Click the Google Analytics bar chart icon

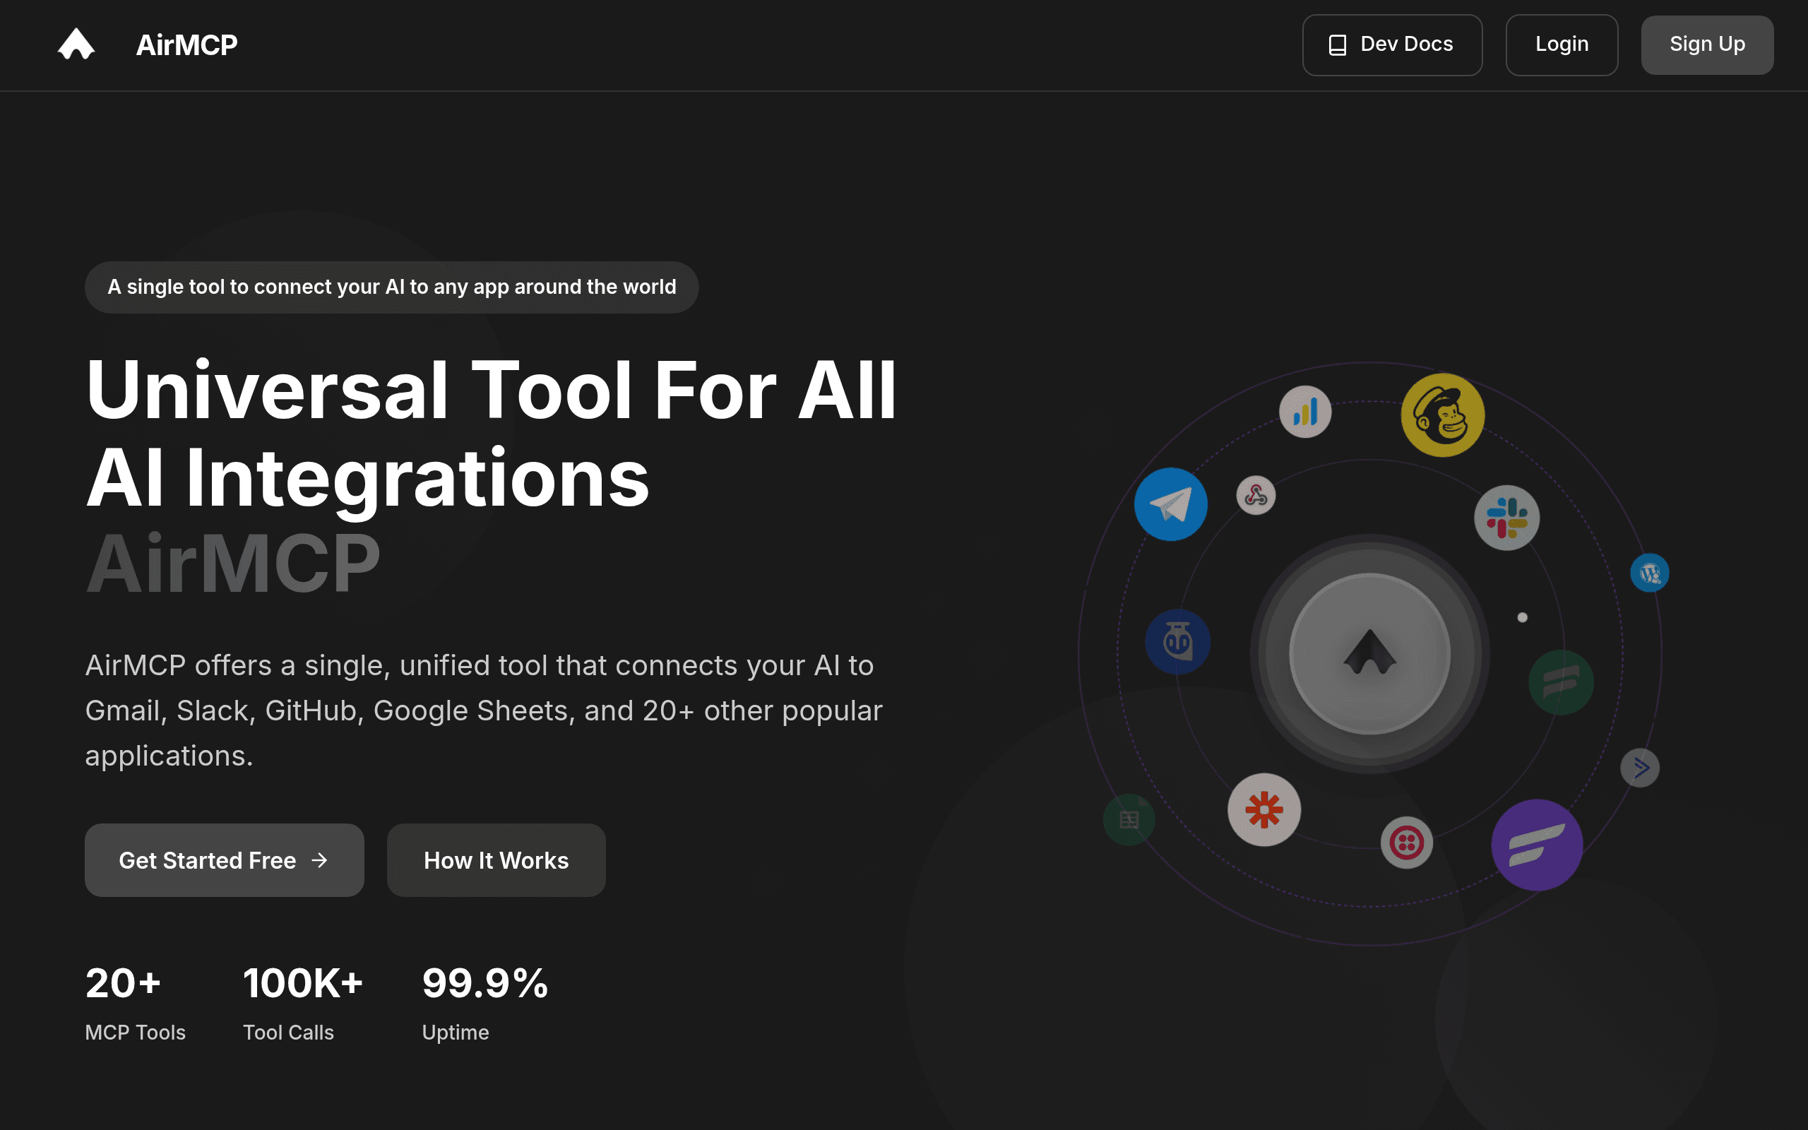click(1305, 412)
